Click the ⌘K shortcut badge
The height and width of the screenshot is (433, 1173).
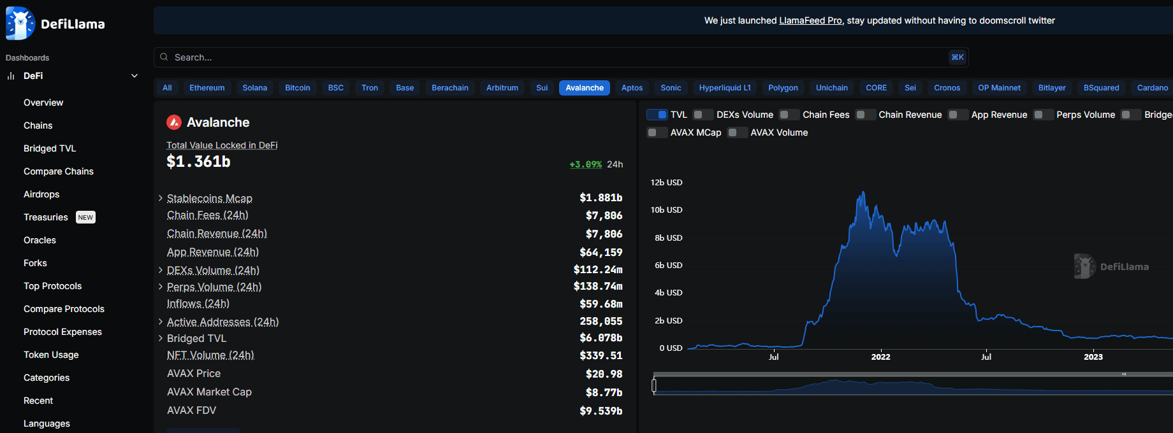pos(958,57)
